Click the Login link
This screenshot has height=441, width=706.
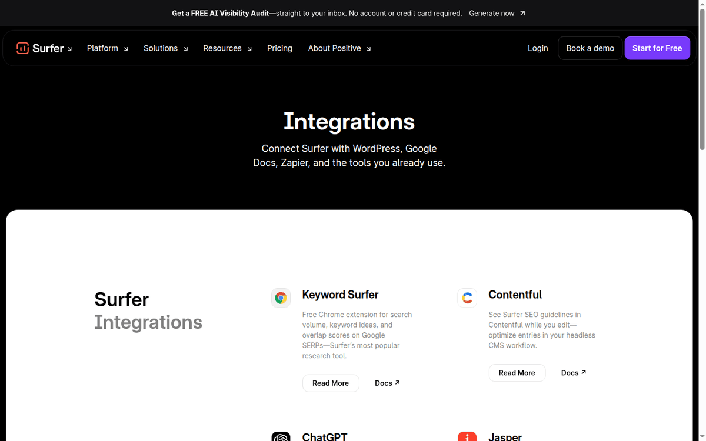point(538,48)
